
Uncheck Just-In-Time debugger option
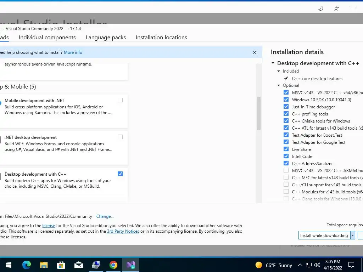tap(286, 107)
